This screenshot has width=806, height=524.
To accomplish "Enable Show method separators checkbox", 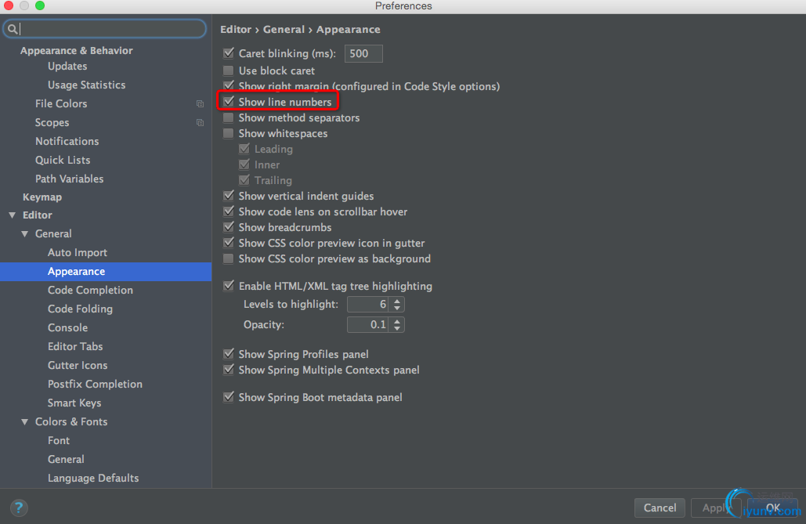I will [x=229, y=117].
